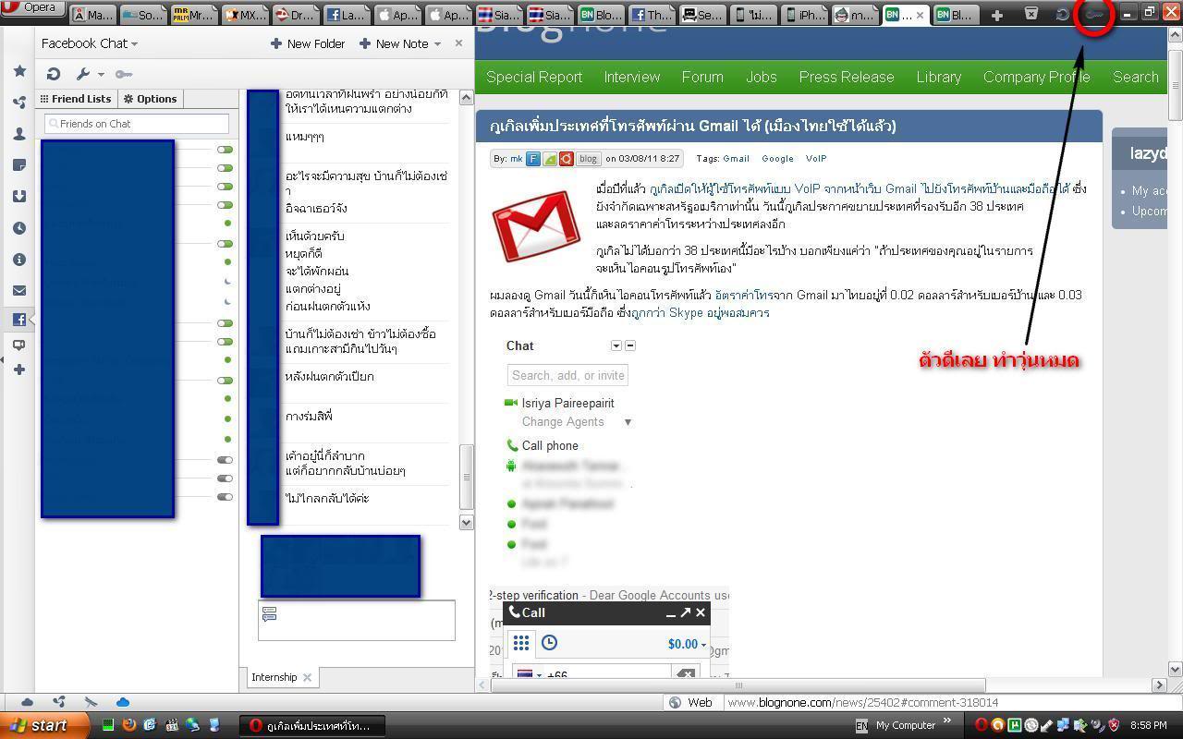The height and width of the screenshot is (739, 1183).
Task: Open the Contacts person panel in sidebar
Action: pyautogui.click(x=19, y=134)
